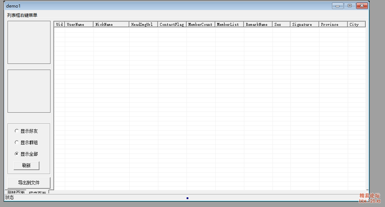
Task: Select the RemarkName column header
Action: point(258,24)
